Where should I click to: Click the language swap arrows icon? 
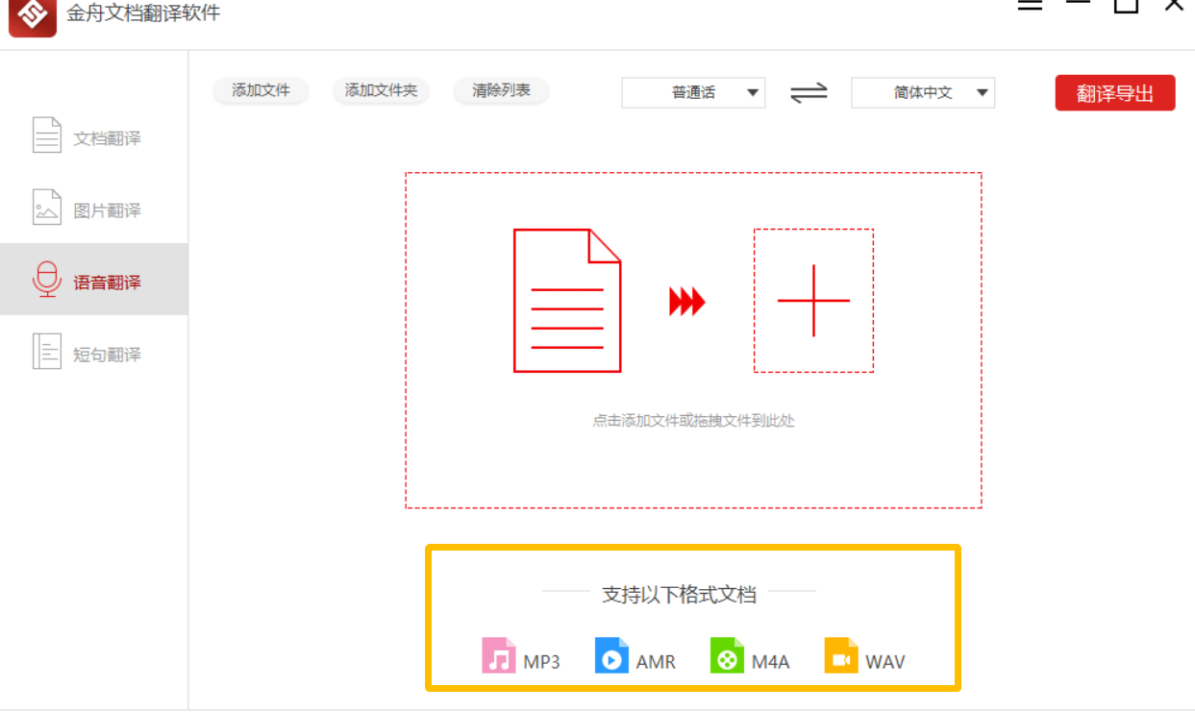[x=808, y=91]
